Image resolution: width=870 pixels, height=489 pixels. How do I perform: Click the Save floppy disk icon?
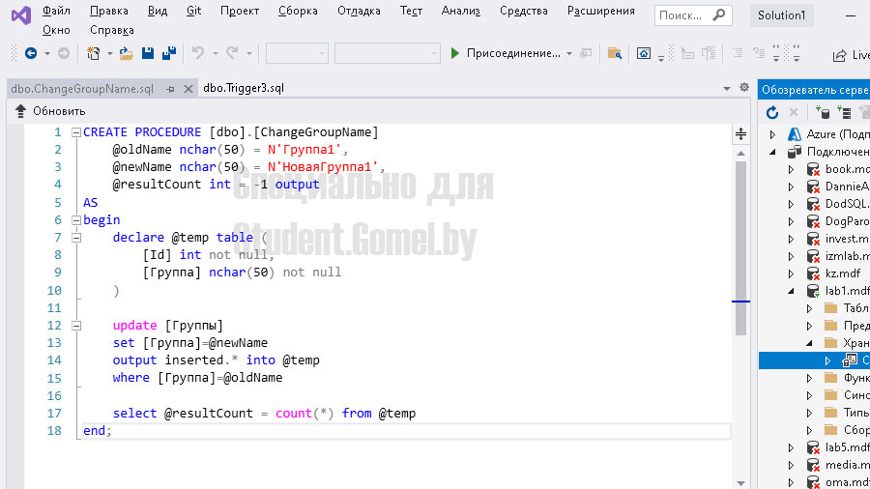coord(148,53)
